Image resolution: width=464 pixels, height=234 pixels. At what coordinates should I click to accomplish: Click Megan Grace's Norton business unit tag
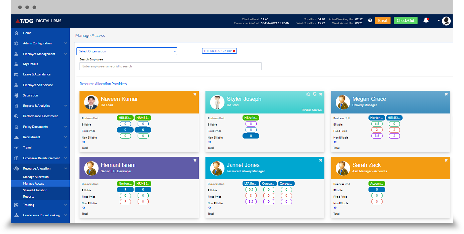click(x=377, y=118)
